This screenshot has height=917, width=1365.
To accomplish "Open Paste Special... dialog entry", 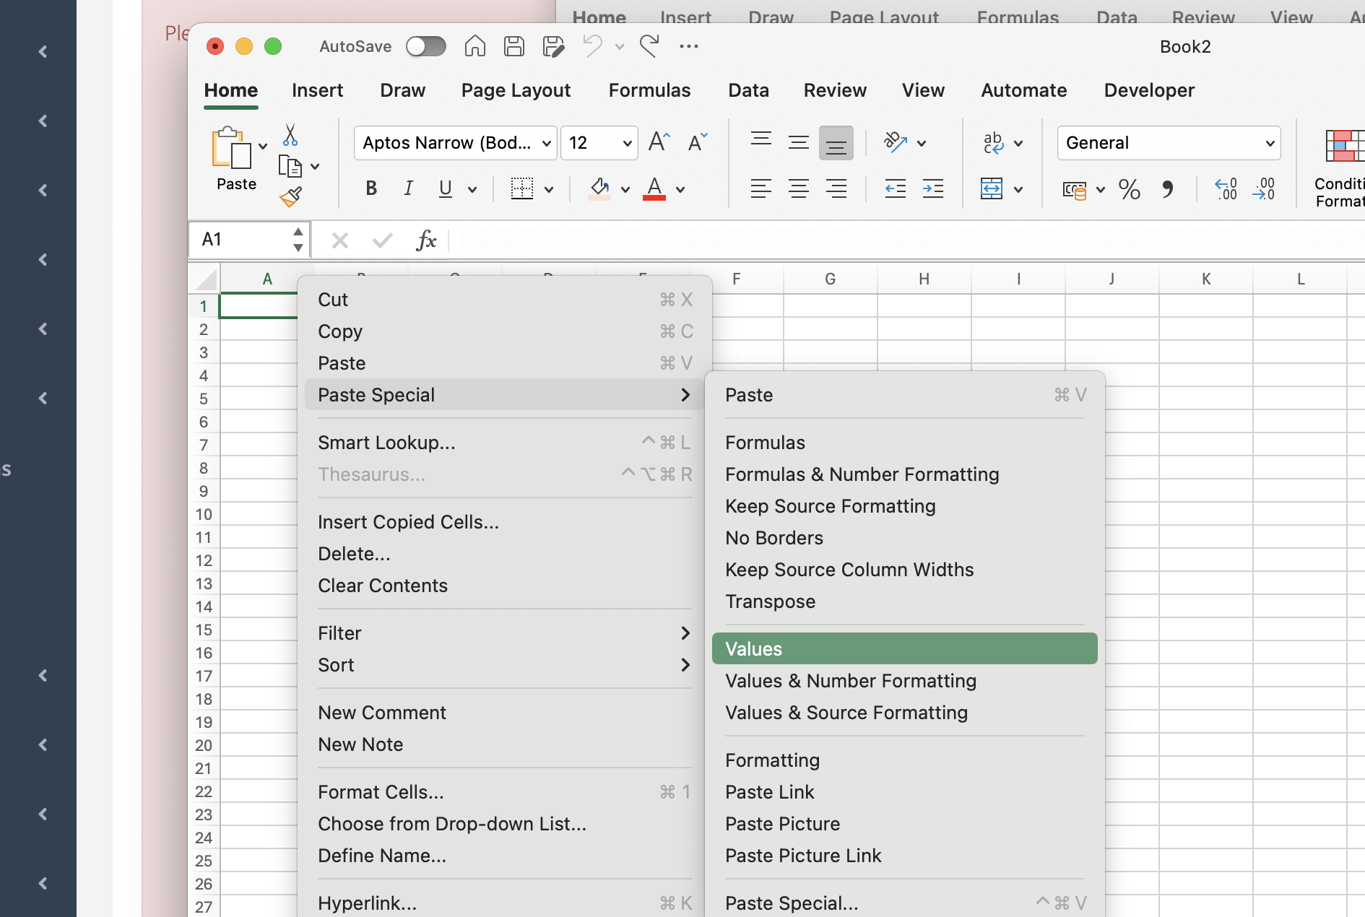I will (x=904, y=903).
